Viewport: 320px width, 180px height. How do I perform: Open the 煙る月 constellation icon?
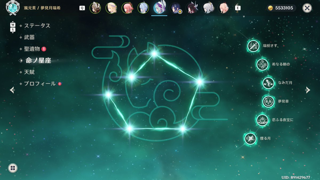pyautogui.click(x=250, y=139)
